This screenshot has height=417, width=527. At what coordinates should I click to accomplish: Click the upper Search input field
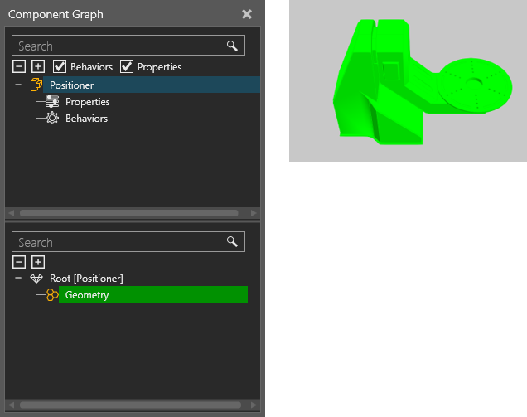[x=116, y=46]
